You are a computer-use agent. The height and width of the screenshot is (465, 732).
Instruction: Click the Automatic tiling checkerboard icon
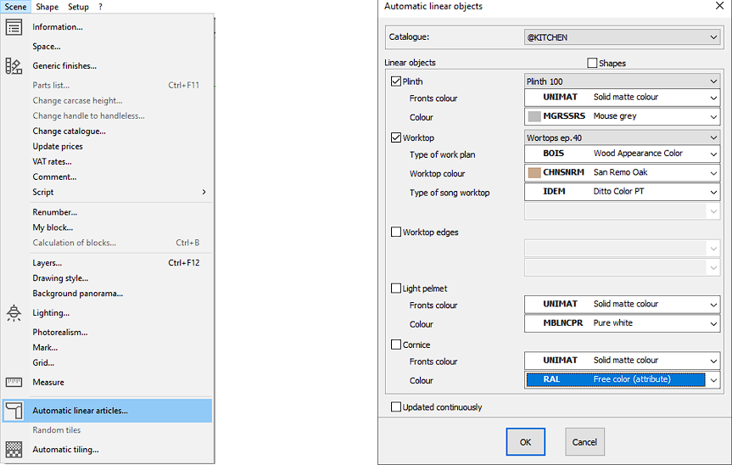(x=14, y=449)
